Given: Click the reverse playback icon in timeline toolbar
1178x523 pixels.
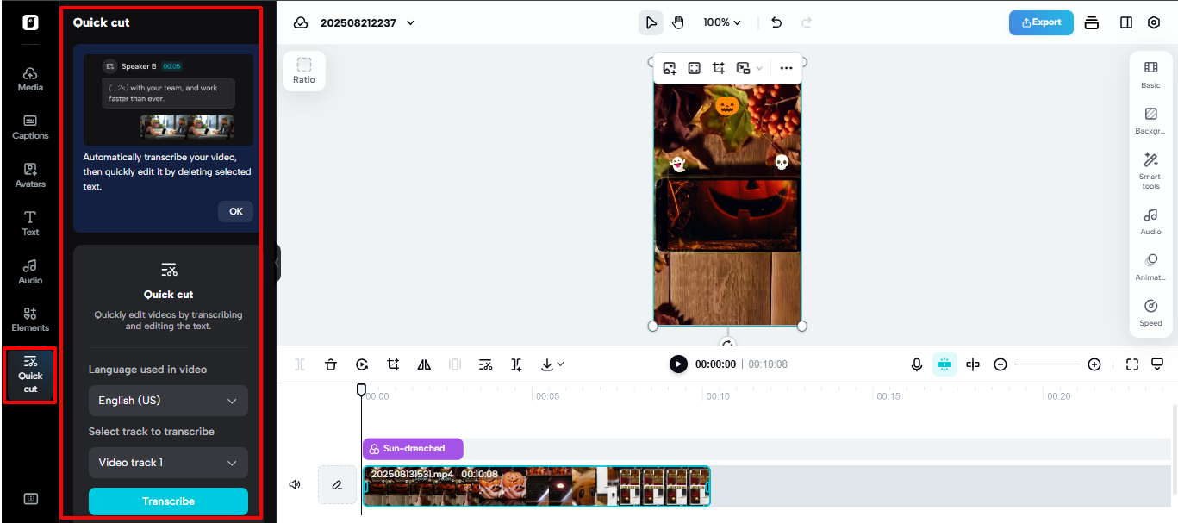Looking at the screenshot, I should pyautogui.click(x=362, y=364).
